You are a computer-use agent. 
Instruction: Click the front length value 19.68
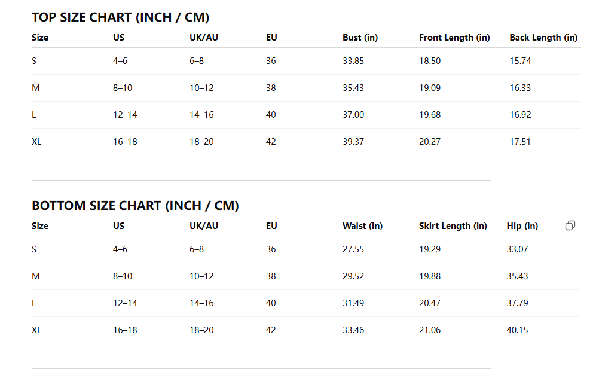click(430, 115)
